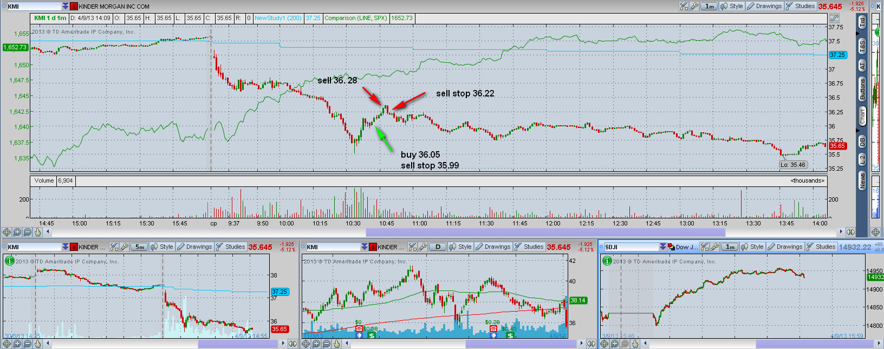The width and height of the screenshot is (884, 349).
Task: Select crosshair tool below $DJI chart
Action: coord(604,344)
